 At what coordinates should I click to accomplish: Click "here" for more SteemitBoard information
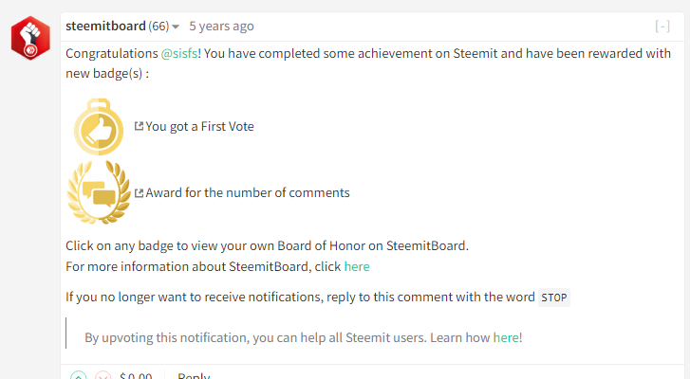coord(357,266)
